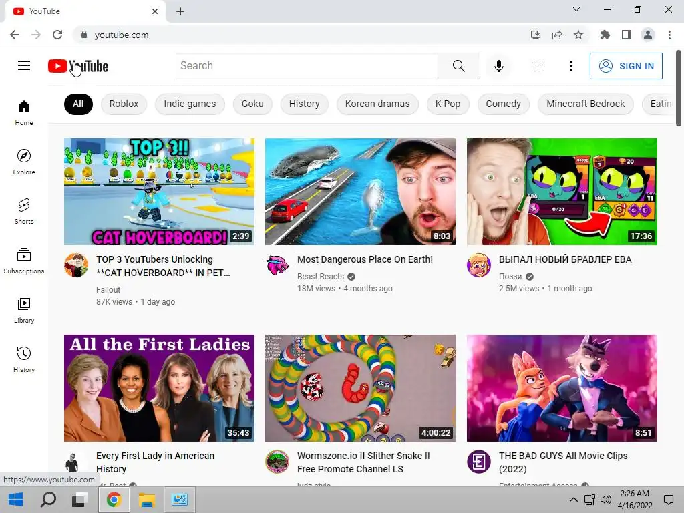
Task: Open Wormszone snake video thumbnail
Action: pyautogui.click(x=360, y=388)
